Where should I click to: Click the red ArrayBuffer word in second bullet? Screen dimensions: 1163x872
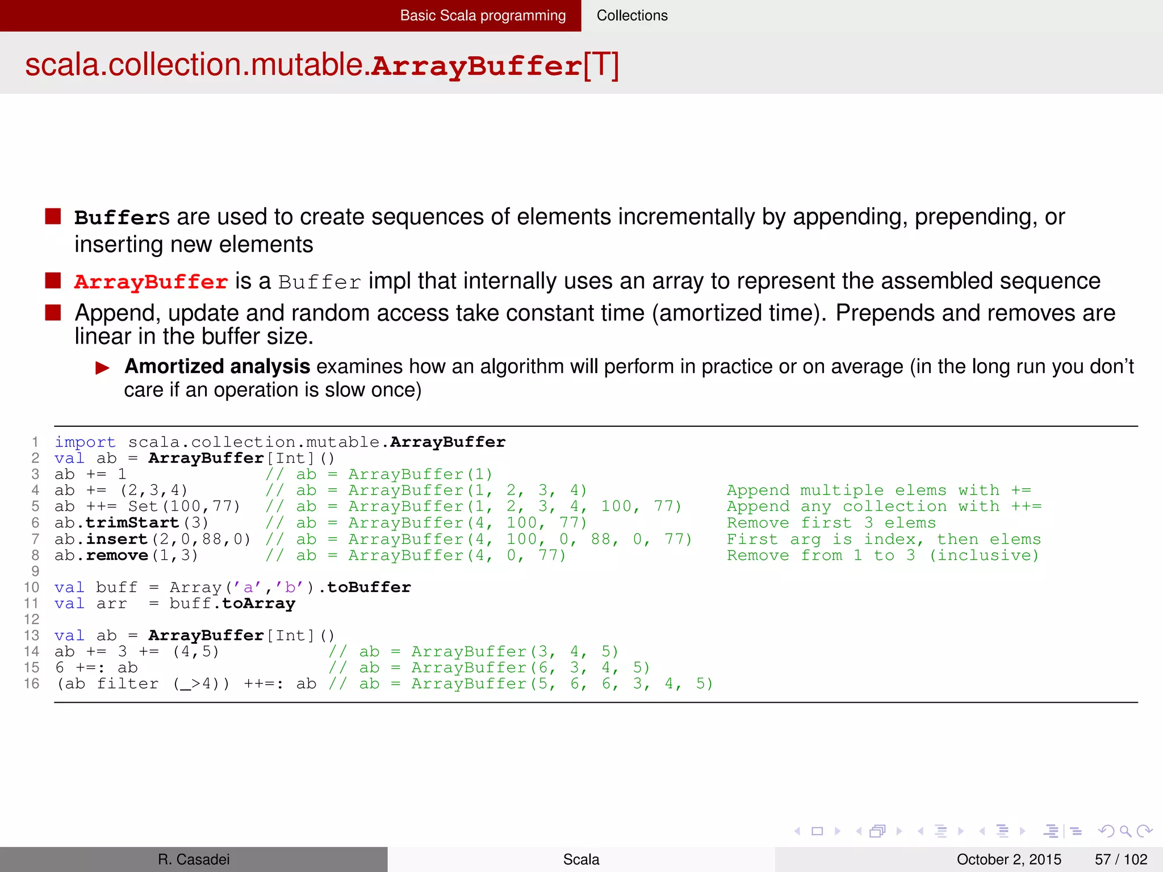[151, 282]
